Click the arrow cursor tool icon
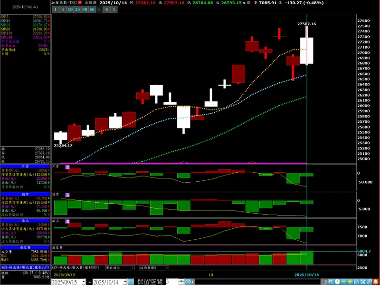Viewport: 380px width, 285px height. coord(331,282)
